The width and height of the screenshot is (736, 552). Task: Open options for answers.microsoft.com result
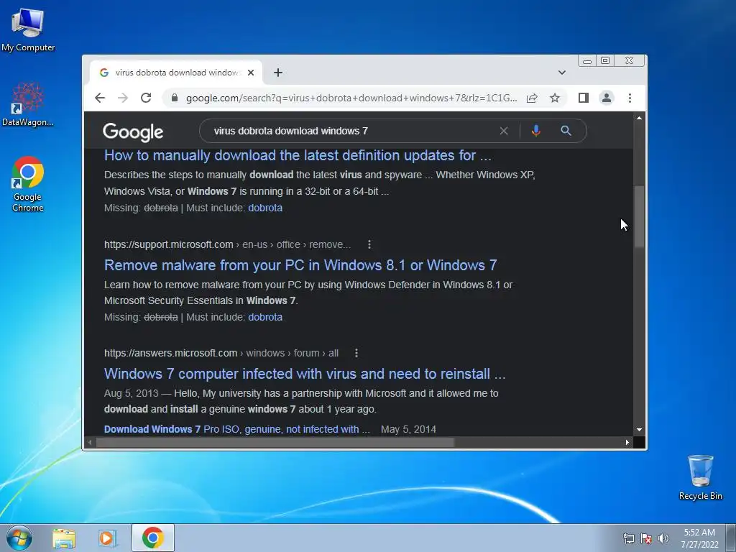pos(356,353)
